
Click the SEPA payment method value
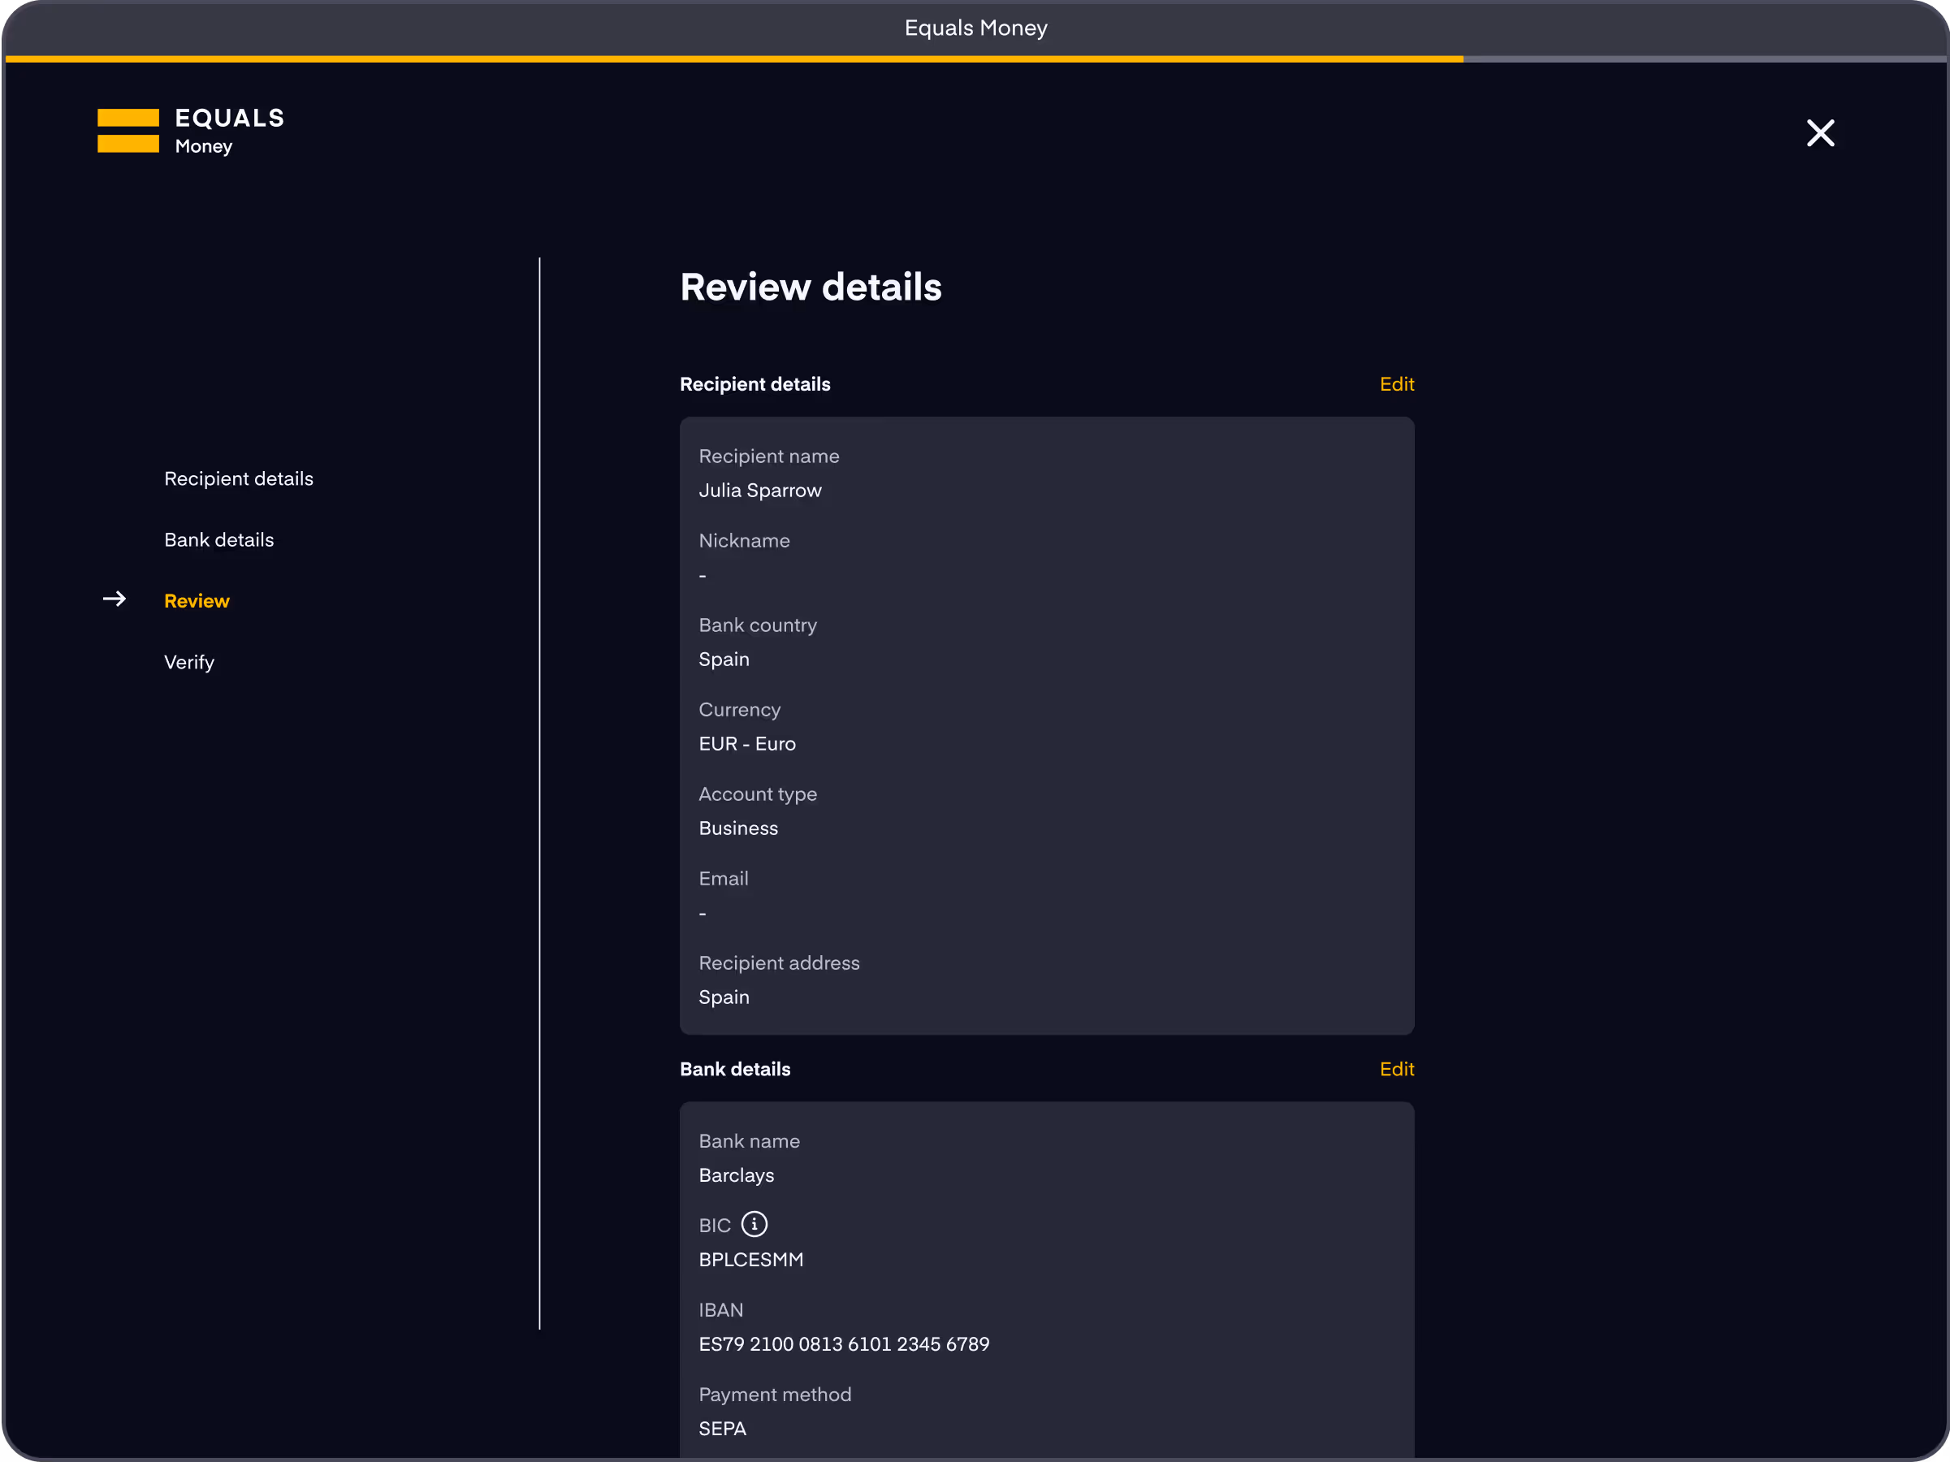pos(722,1429)
